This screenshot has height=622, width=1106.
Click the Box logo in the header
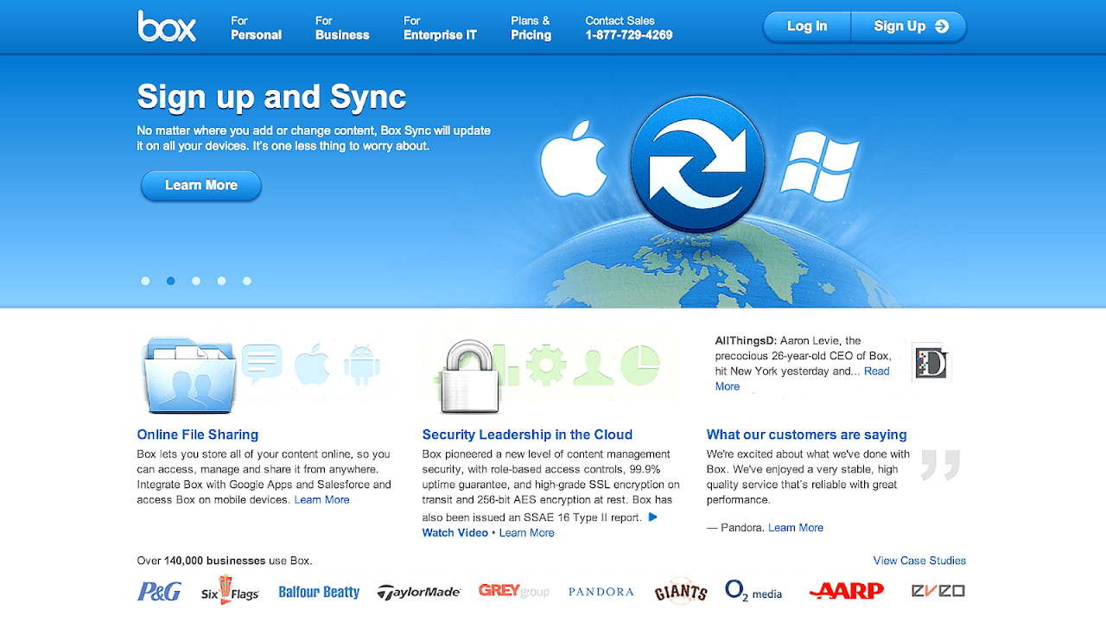coord(167,26)
